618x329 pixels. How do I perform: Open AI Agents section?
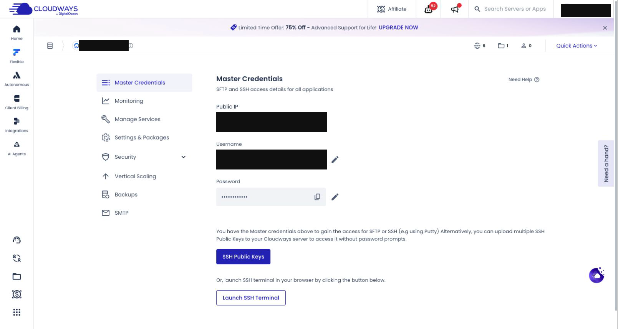tap(17, 148)
